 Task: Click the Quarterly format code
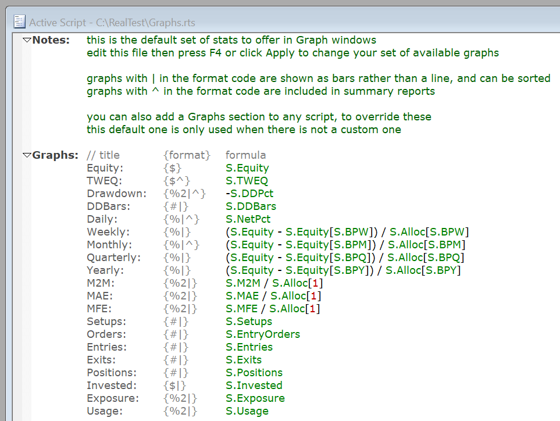[176, 258]
